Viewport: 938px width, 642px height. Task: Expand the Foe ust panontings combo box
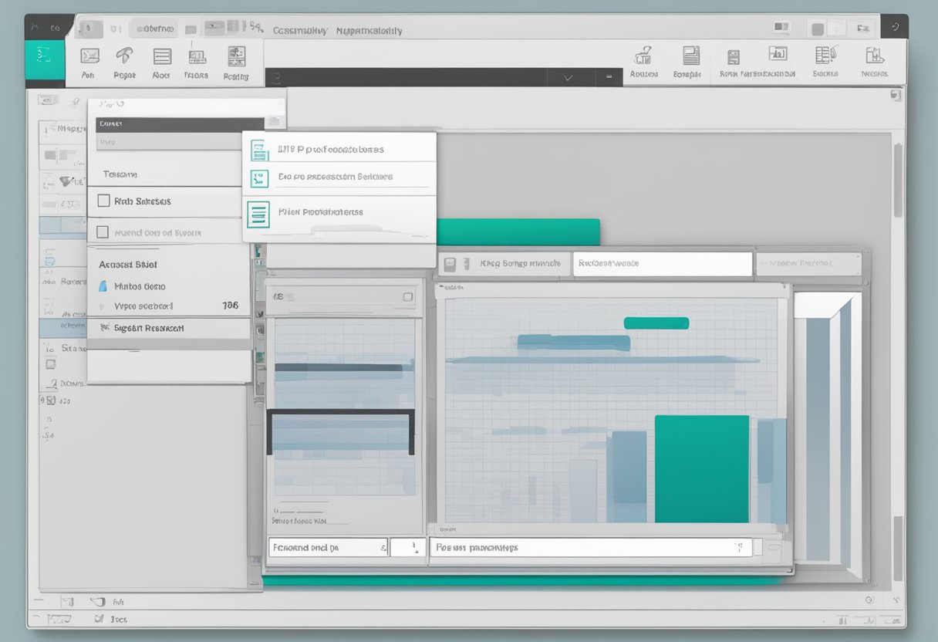point(590,548)
